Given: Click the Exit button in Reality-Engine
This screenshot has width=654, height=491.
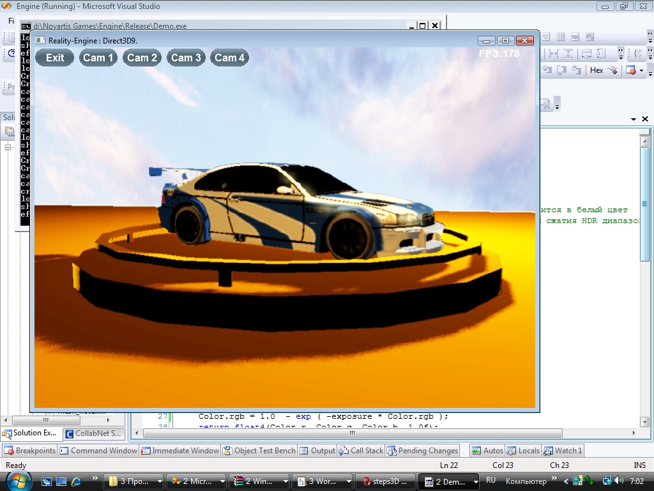Looking at the screenshot, I should click(55, 58).
